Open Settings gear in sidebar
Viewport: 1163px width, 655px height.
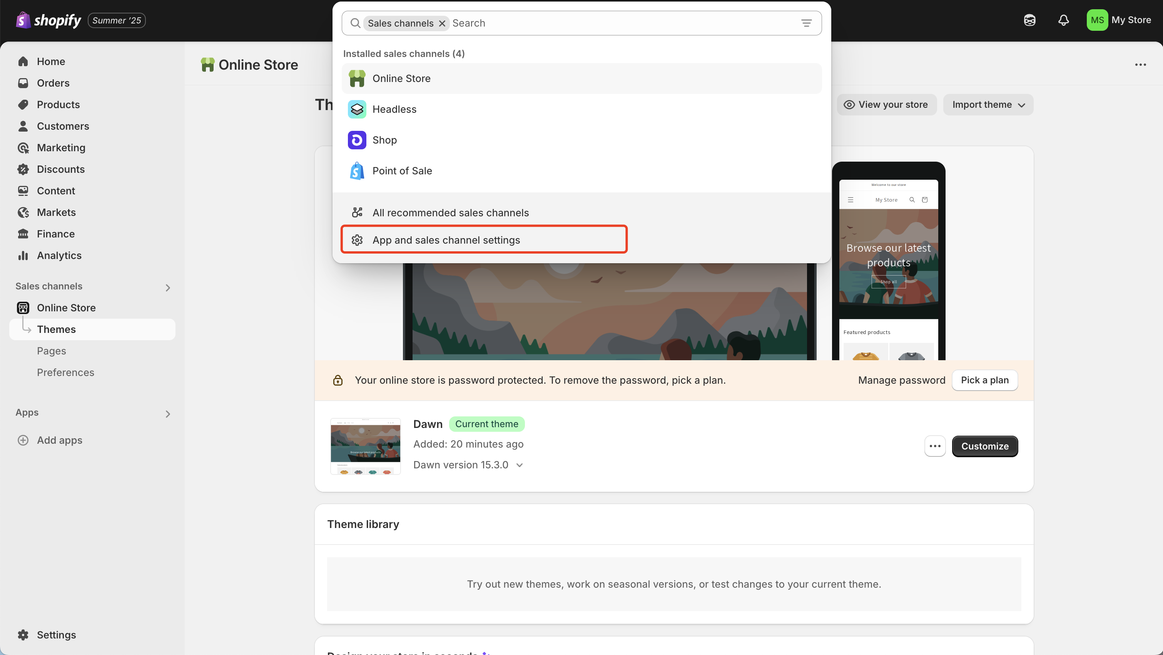point(23,635)
